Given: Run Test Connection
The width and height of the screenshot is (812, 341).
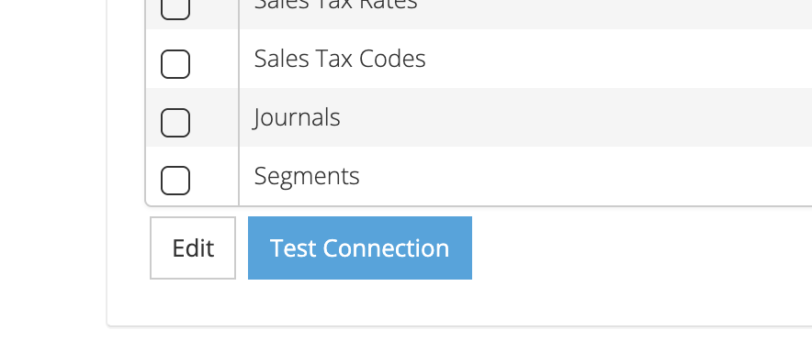Looking at the screenshot, I should pos(360,248).
